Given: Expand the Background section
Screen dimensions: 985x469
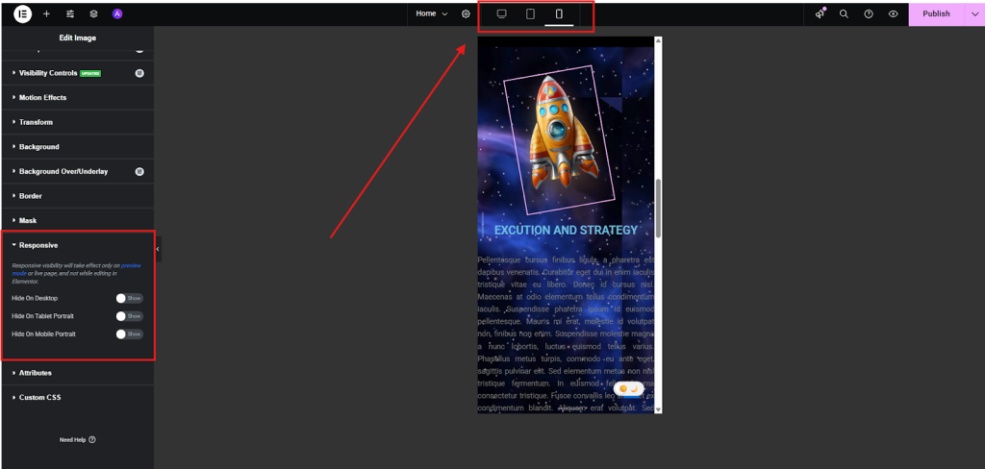Looking at the screenshot, I should point(77,147).
